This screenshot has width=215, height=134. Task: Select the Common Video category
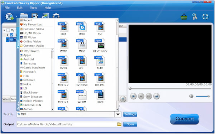click(x=32, y=29)
